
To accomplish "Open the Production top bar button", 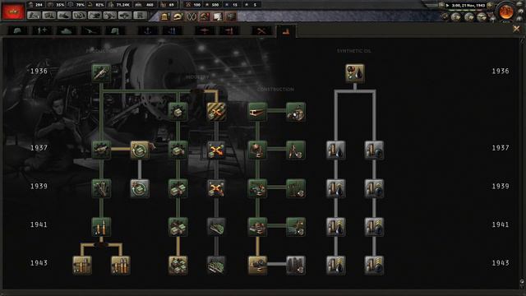I will (x=109, y=16).
